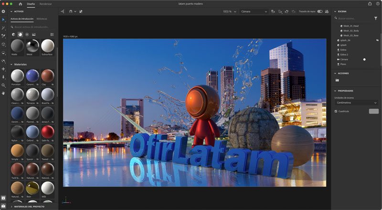Choose the Satin red material sphere
This screenshot has width=382, height=210.
(x=47, y=132)
